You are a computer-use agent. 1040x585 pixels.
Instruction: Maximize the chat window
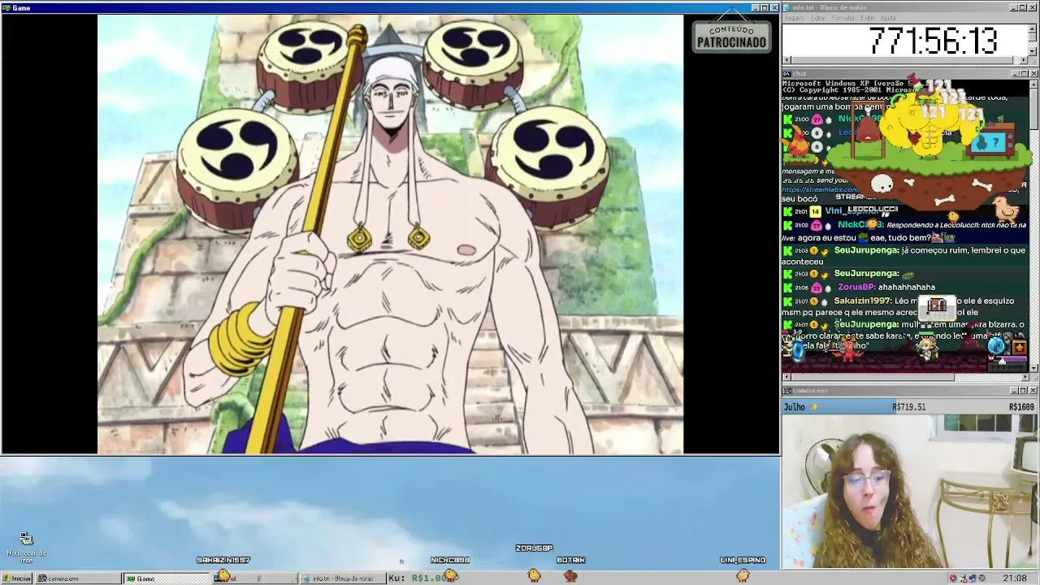tap(1023, 74)
